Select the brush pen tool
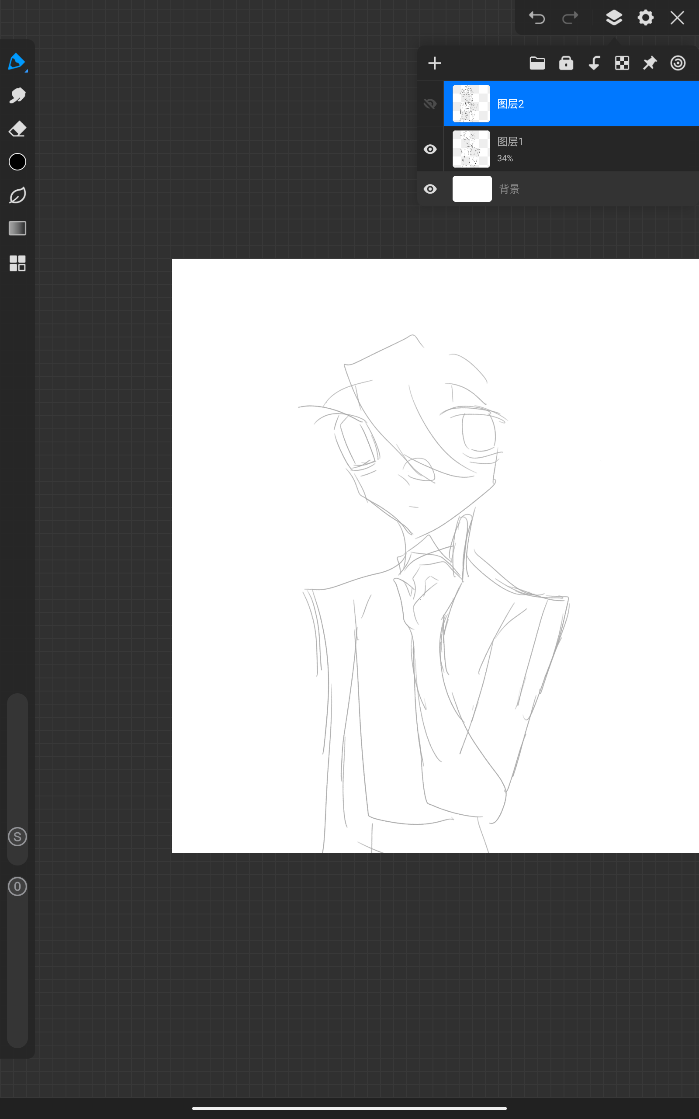Viewport: 699px width, 1119px height. coord(17,62)
